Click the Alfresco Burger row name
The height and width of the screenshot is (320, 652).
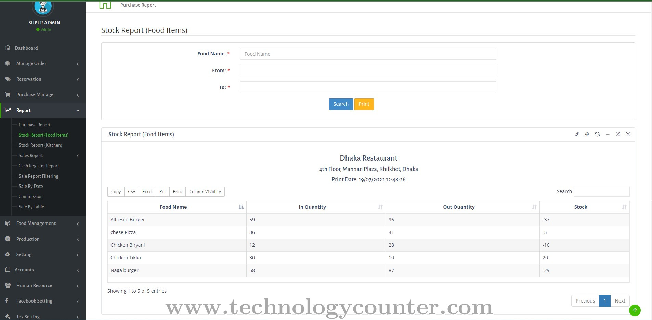[x=128, y=220]
